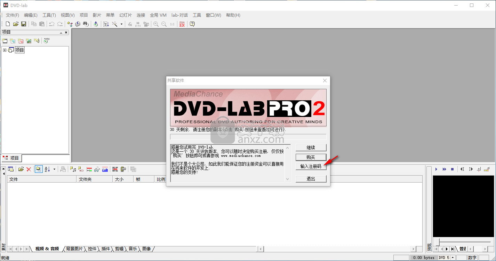Click the Redo arrow icon
The image size is (496, 261).
(60, 24)
